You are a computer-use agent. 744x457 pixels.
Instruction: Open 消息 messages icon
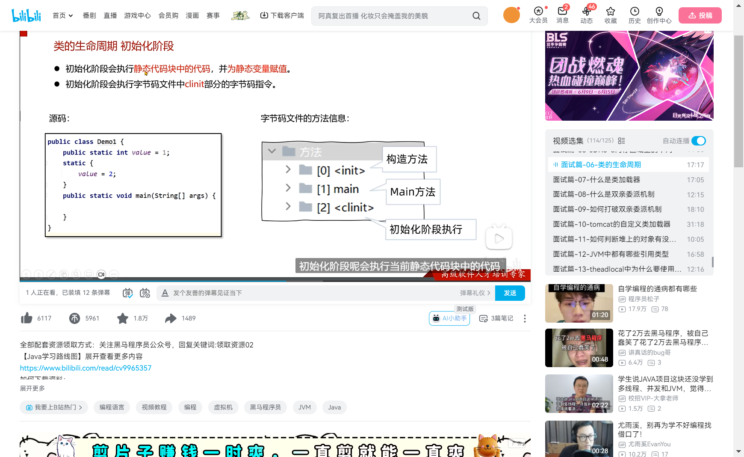(563, 15)
